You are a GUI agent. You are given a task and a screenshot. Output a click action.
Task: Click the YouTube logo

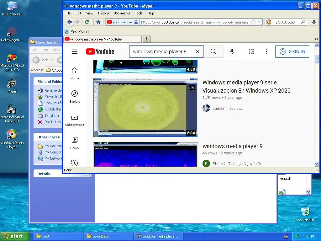[100, 51]
